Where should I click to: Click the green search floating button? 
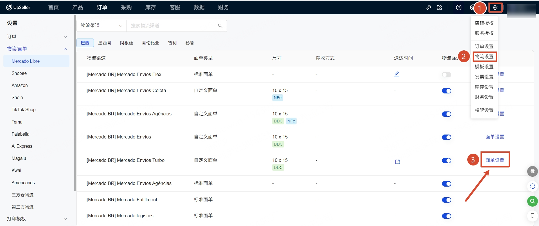click(x=532, y=201)
